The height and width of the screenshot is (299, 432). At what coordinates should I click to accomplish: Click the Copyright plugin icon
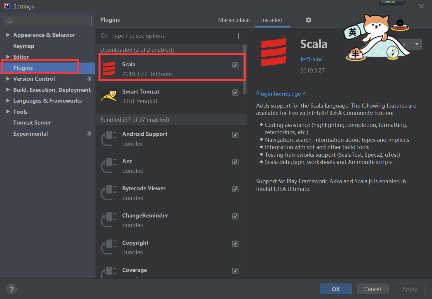109,247
